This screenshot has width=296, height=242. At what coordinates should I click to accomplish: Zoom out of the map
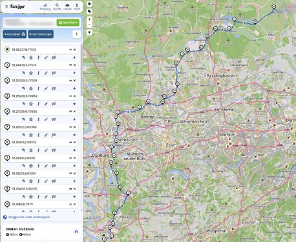89,25
